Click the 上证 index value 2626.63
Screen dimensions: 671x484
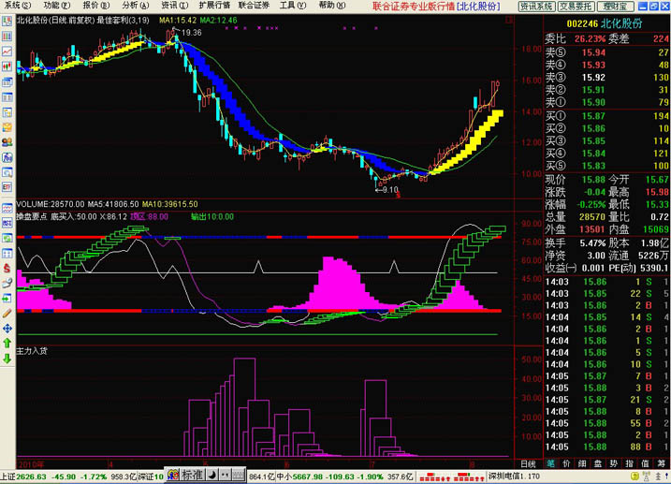31,477
